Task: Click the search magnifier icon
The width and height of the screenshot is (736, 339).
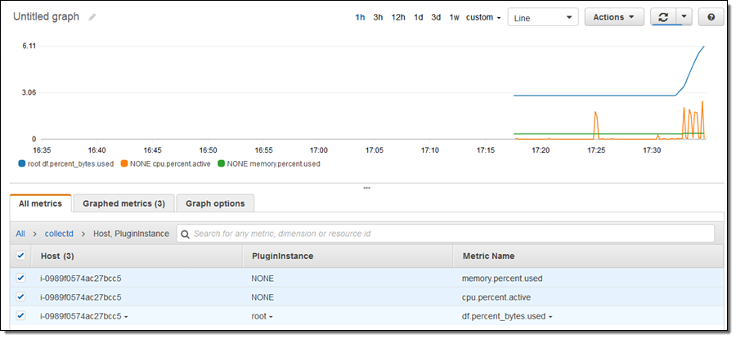Action: 186,234
